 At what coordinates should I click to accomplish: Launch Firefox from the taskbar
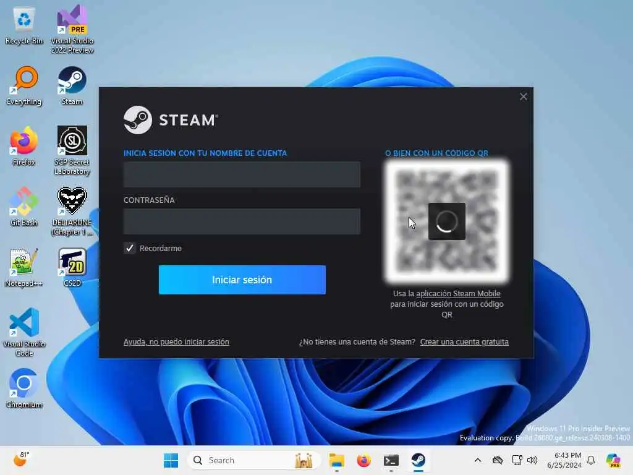(363, 460)
